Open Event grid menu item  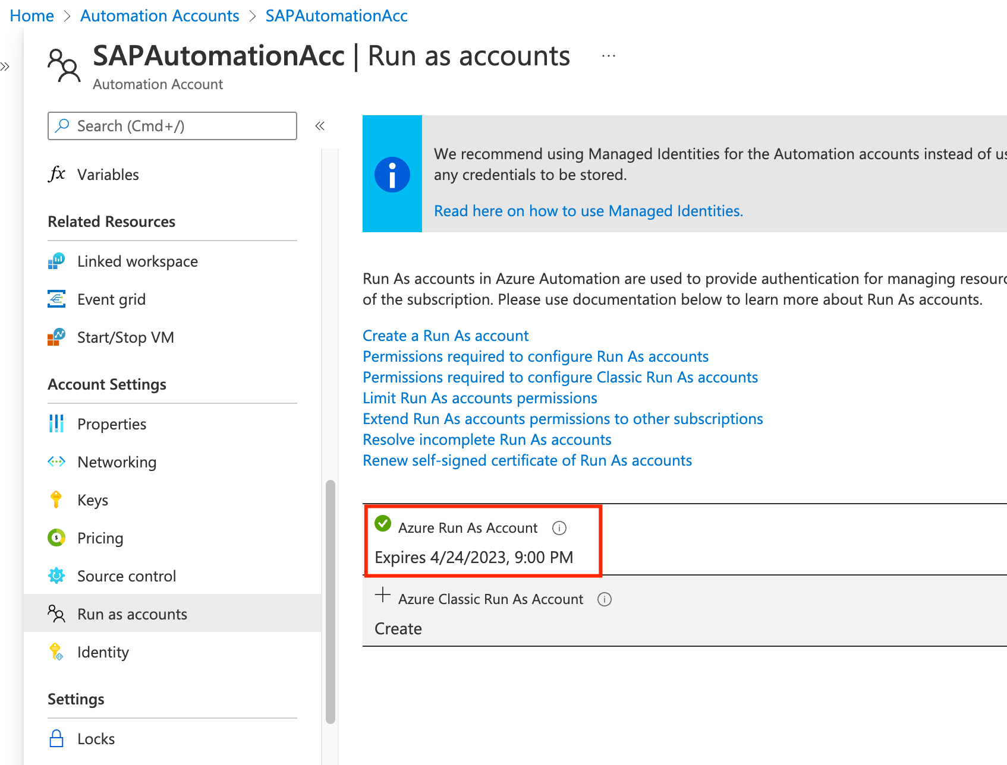click(x=172, y=299)
